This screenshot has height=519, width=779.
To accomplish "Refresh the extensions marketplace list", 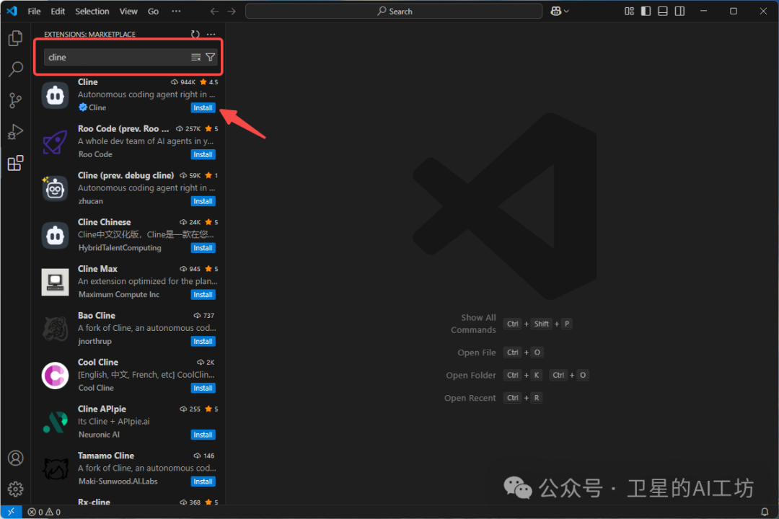I will (x=195, y=33).
